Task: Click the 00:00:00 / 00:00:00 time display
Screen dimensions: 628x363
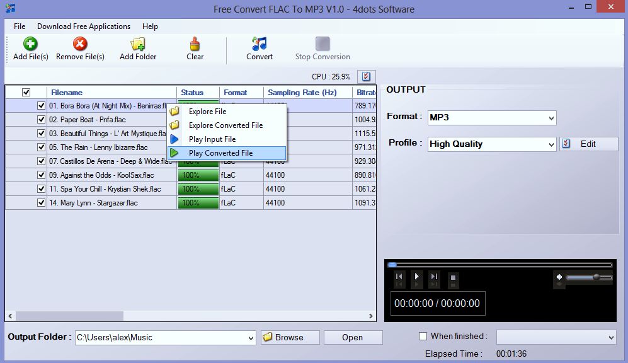Action: pyautogui.click(x=438, y=303)
